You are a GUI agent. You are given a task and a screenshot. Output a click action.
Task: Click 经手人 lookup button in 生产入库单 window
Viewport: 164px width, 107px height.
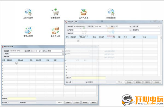click(130, 27)
